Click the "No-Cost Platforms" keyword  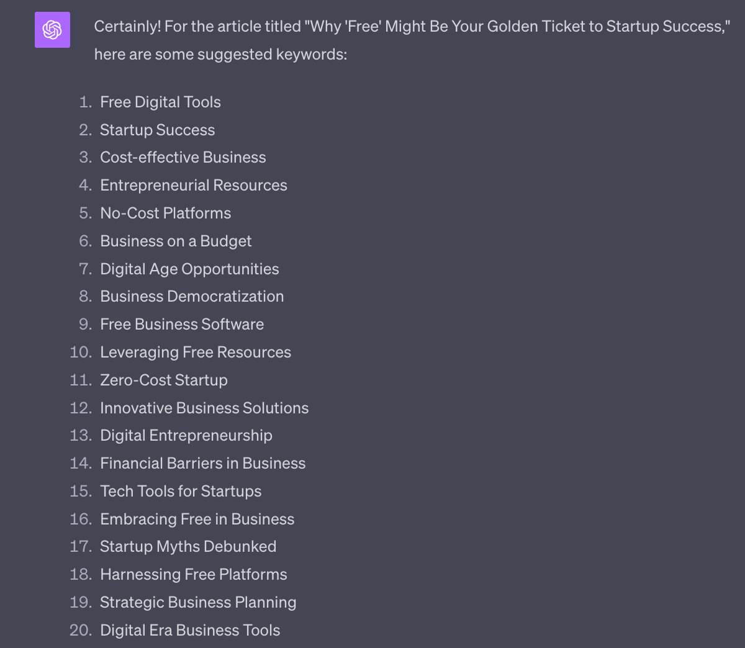165,213
